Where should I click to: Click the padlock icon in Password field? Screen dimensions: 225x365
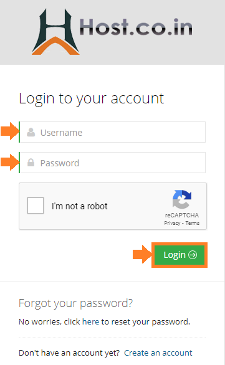tap(31, 162)
